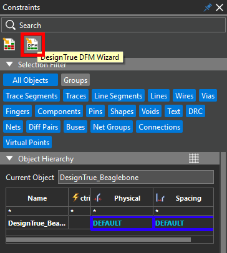Viewport: 227px width, 253px height.
Task: Click the Current Object field
Action: [136, 177]
